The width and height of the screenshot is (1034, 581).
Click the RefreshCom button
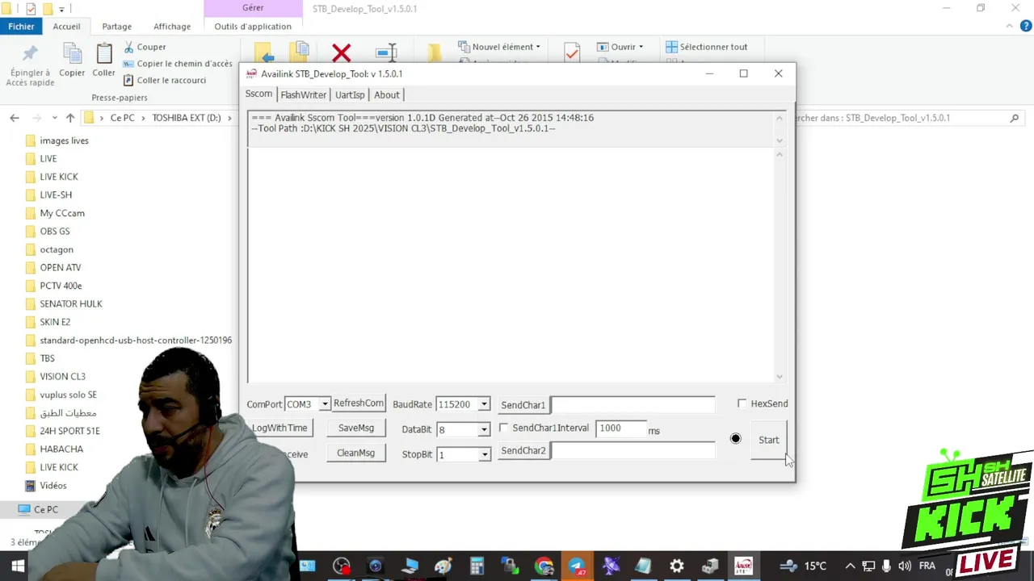[359, 403]
